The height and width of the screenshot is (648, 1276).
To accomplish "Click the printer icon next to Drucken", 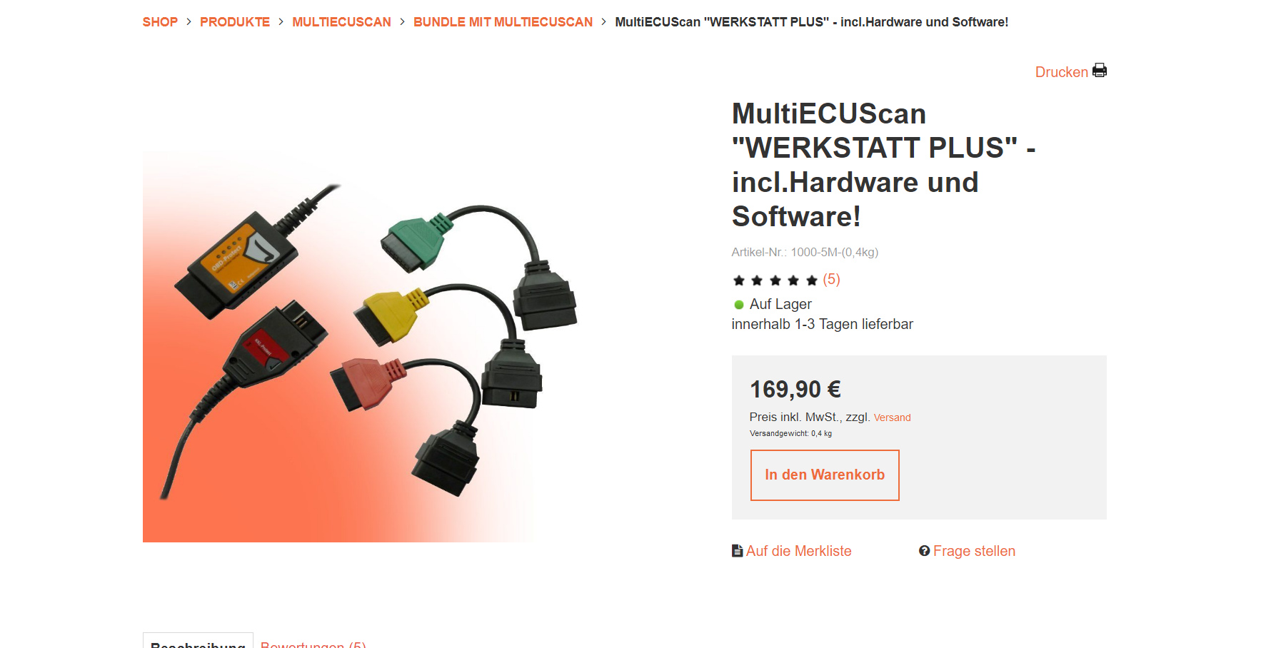I will click(x=1100, y=71).
